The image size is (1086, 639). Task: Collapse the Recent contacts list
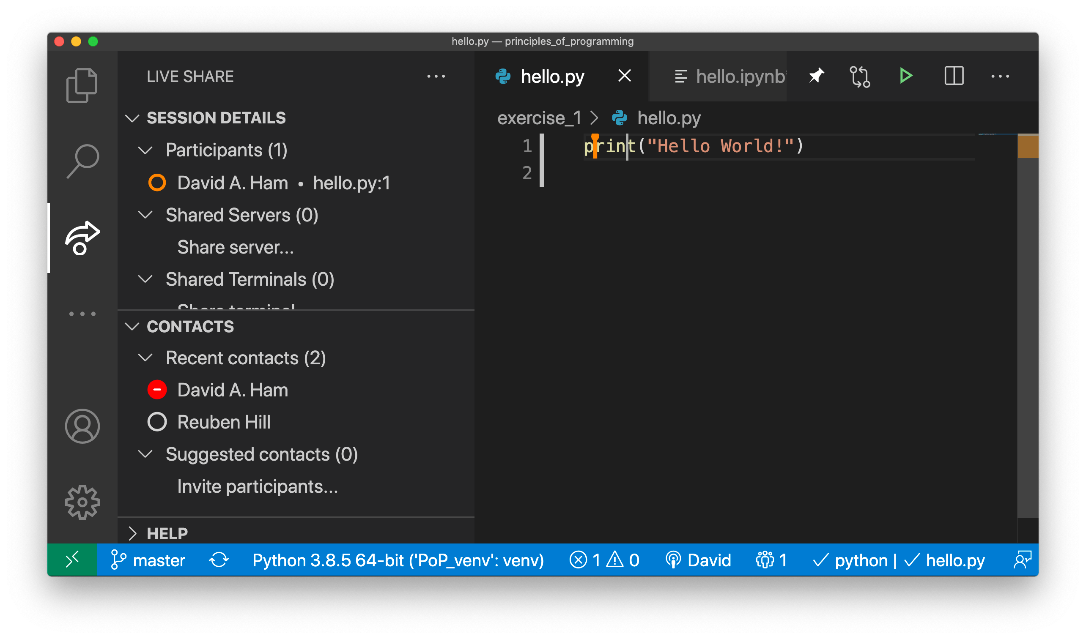point(146,358)
